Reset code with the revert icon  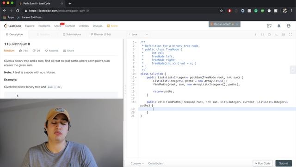coord(269,34)
